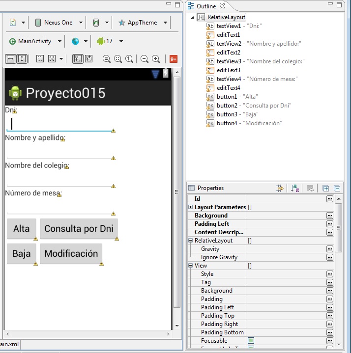Click the Properties panel vertical scrollbar
Viewport: 351px width, 353px height.
[338, 228]
